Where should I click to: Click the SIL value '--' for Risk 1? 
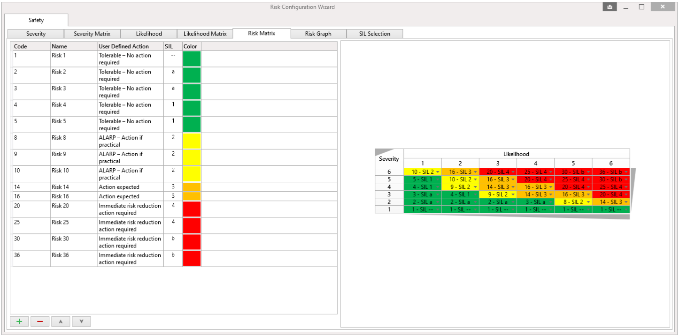pos(173,55)
